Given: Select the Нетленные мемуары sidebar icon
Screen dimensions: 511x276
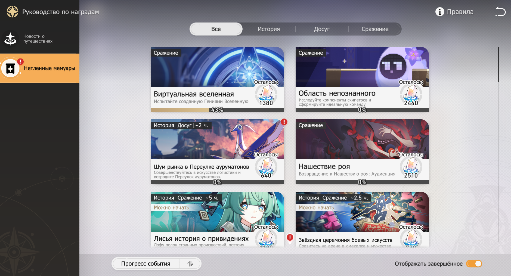Looking at the screenshot, I should 11,69.
